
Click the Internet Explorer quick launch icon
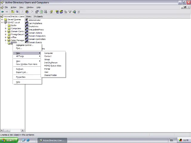pyautogui.click(x=28, y=140)
